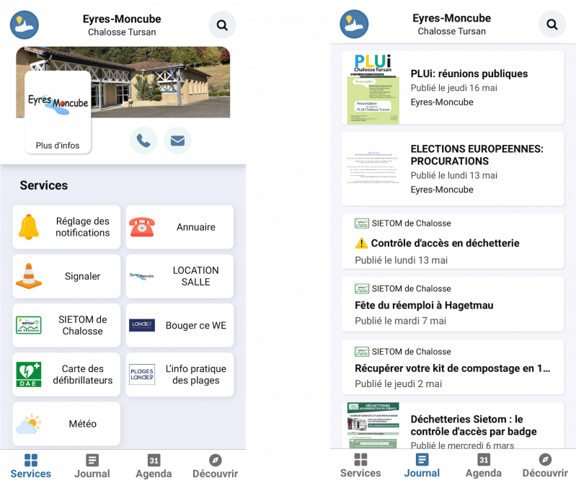Tap Publié le mardi 7 mai text

pos(400,321)
